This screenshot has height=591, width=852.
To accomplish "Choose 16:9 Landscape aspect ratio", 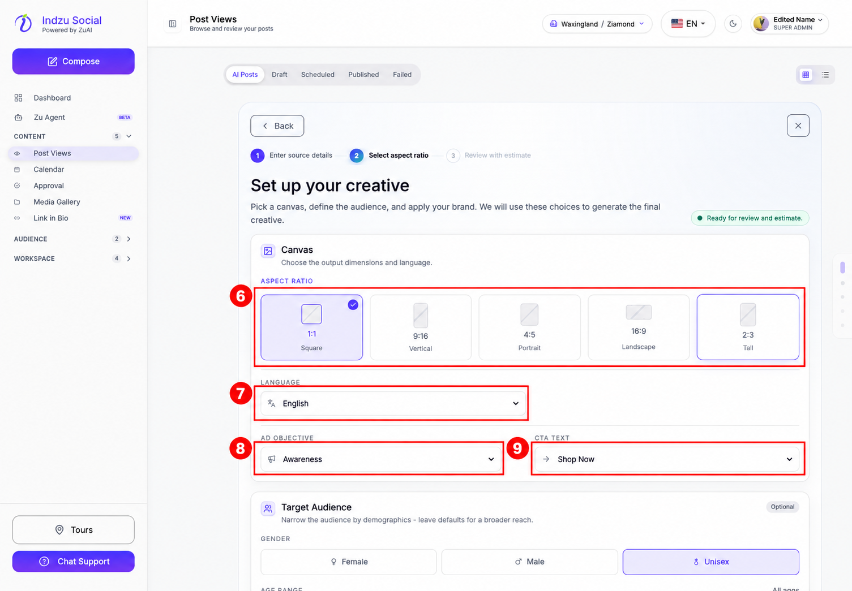I will coord(639,327).
